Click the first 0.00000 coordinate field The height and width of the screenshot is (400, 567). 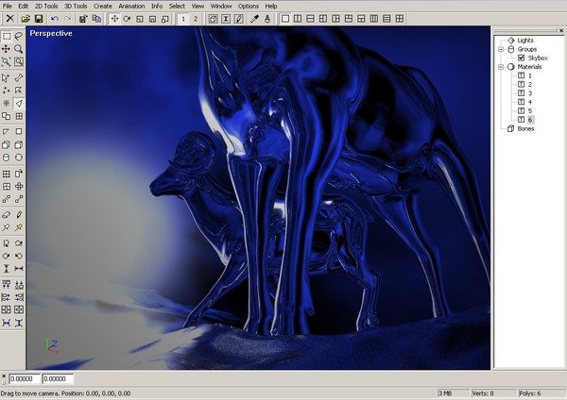point(25,378)
